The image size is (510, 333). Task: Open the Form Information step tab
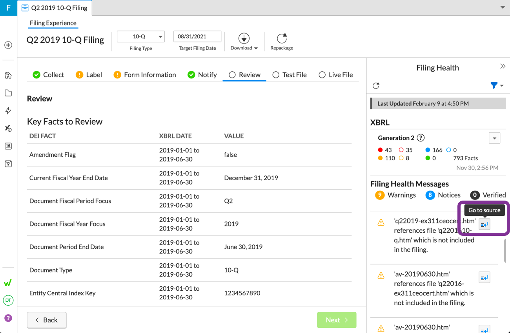[x=145, y=75]
